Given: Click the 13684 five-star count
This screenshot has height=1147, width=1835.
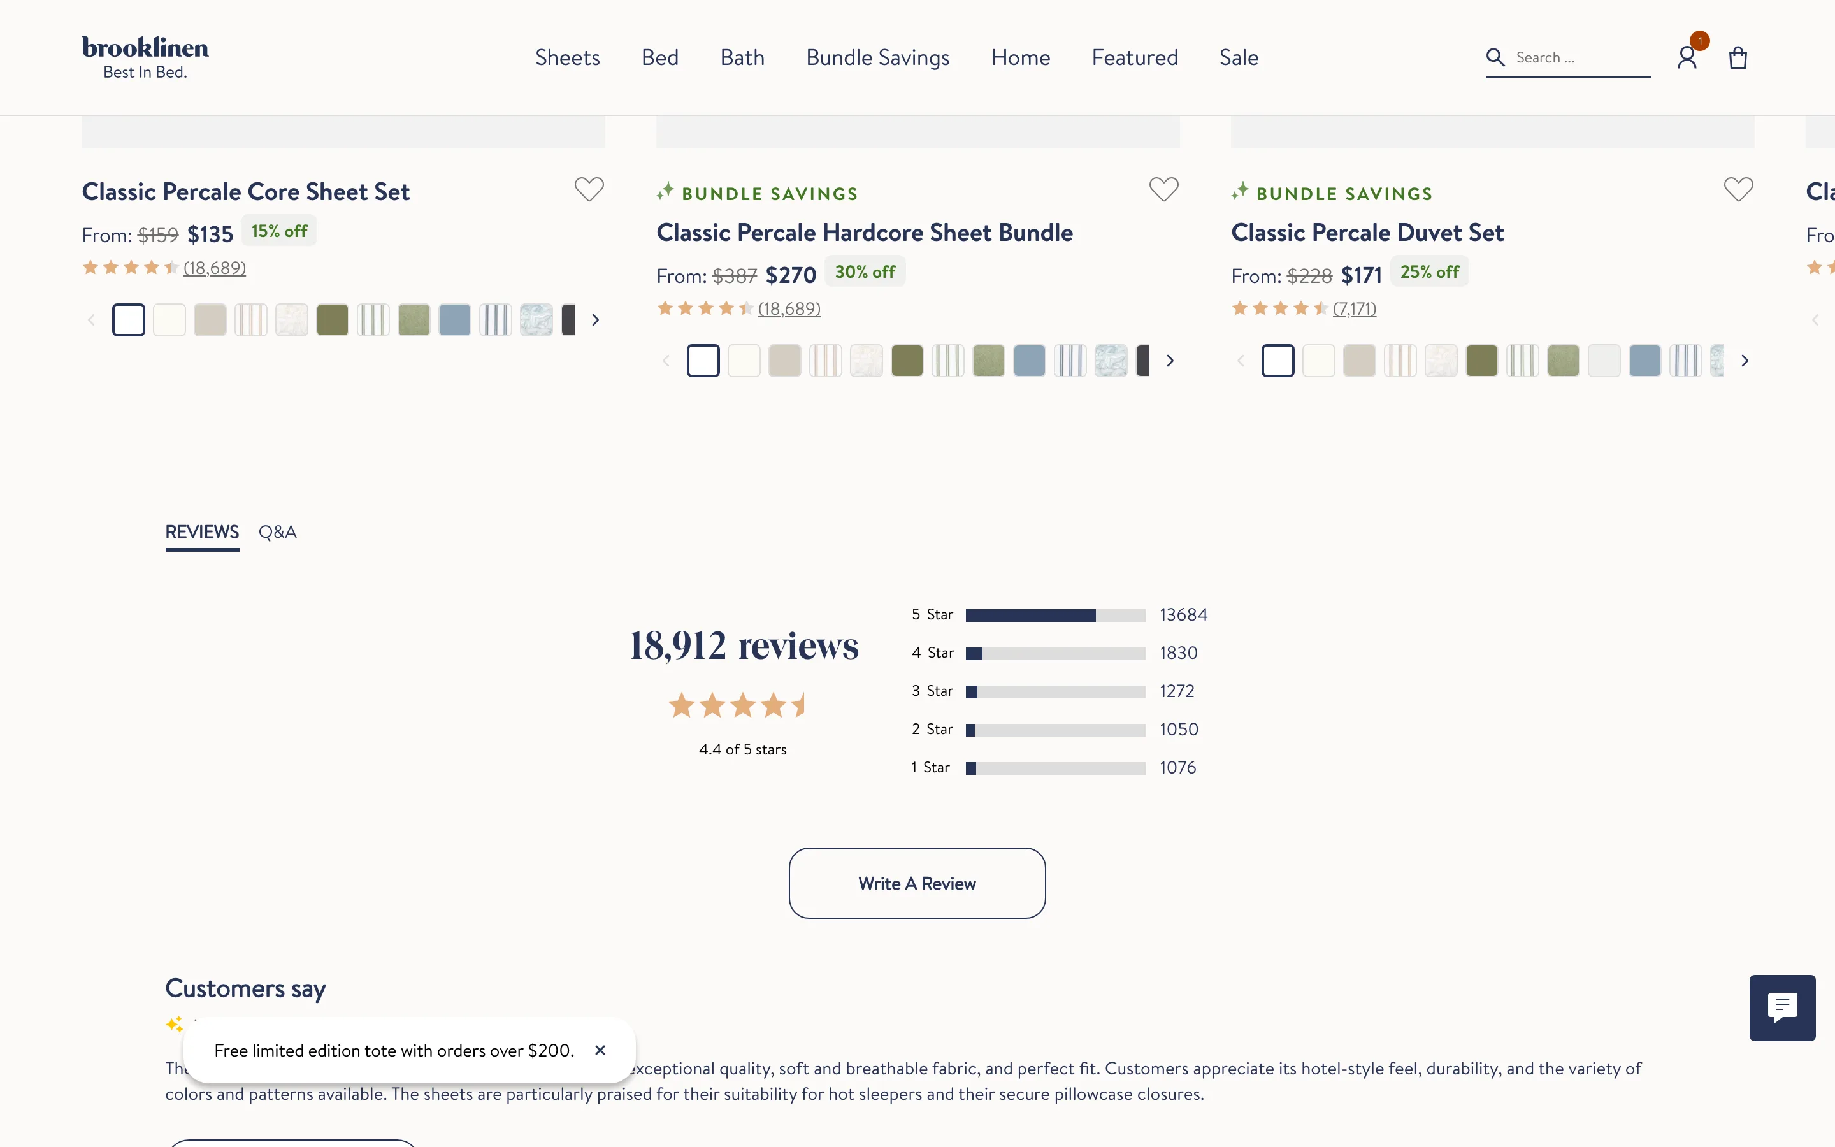Looking at the screenshot, I should pyautogui.click(x=1184, y=614).
